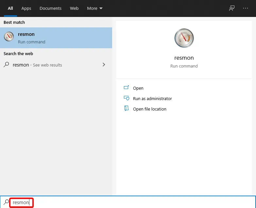
Task: Click the feedback person icon
Action: (x=232, y=8)
